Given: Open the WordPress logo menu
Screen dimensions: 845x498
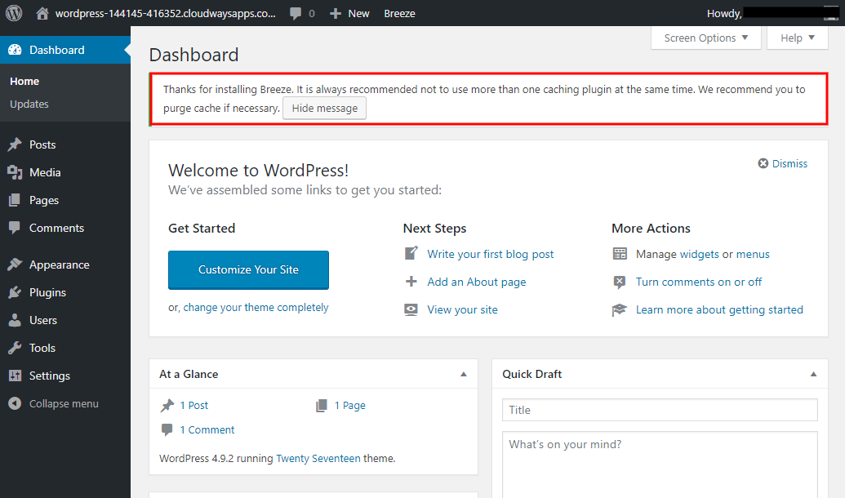Looking at the screenshot, I should click(14, 13).
